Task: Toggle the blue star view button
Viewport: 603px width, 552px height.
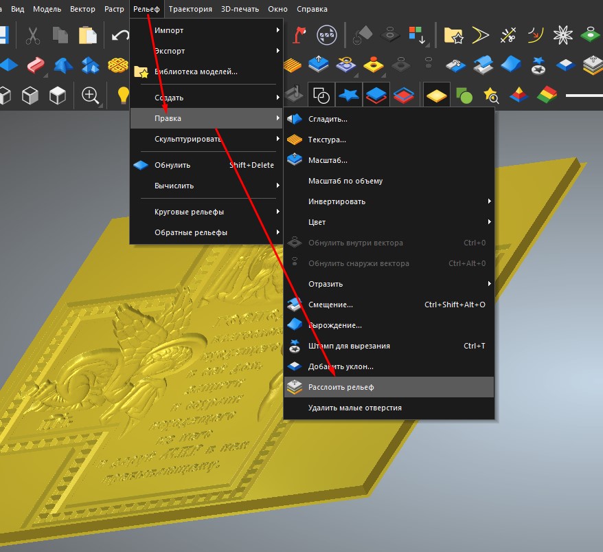Action: pos(350,95)
